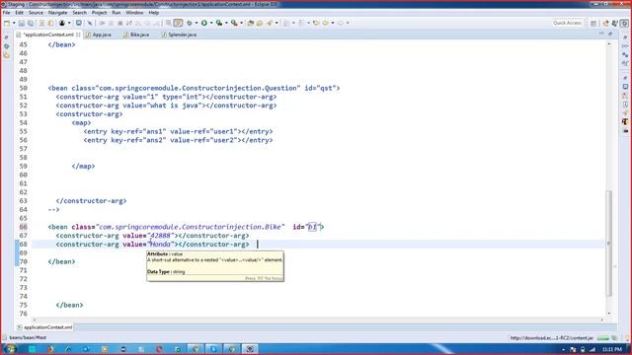Open the Help menu
The height and width of the screenshot is (355, 632).
[154, 13]
